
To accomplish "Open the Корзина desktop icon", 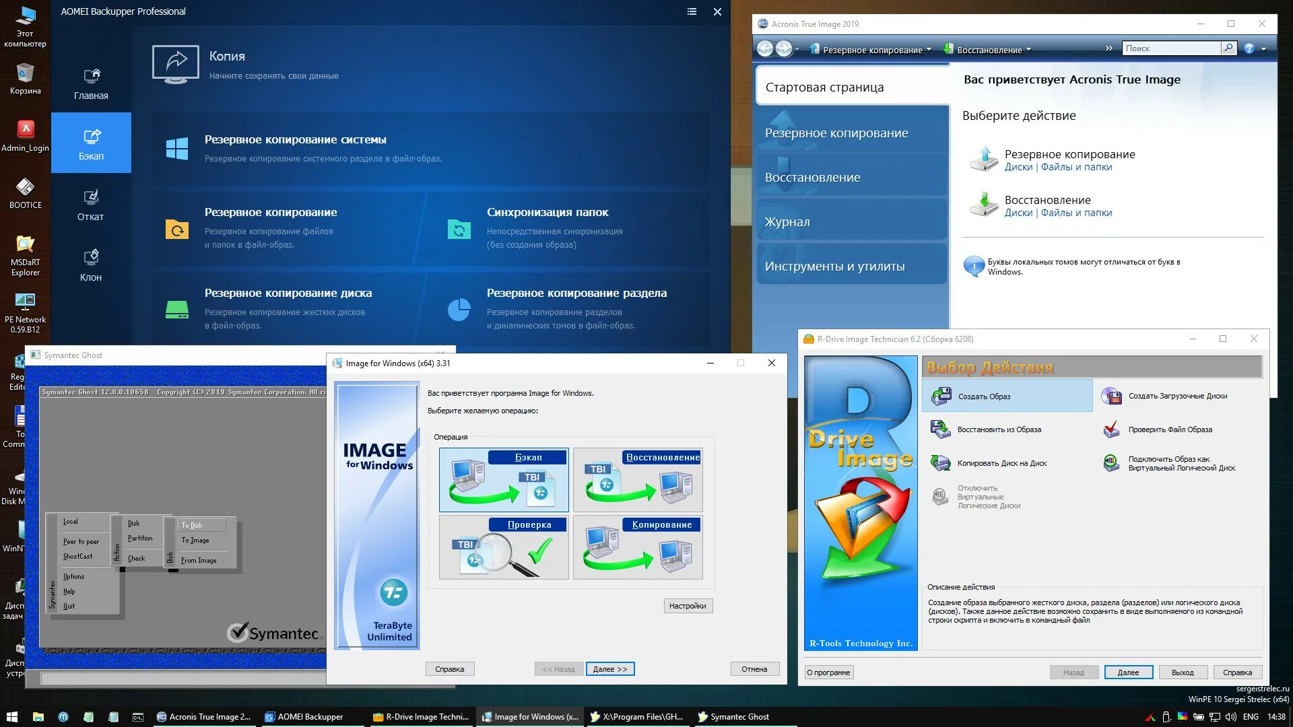I will pyautogui.click(x=25, y=79).
